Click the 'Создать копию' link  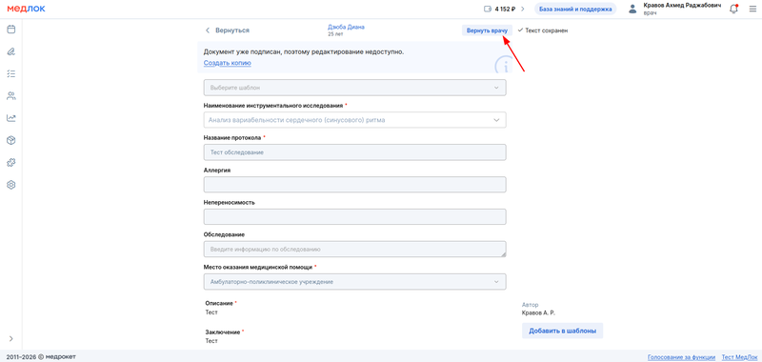click(x=228, y=63)
